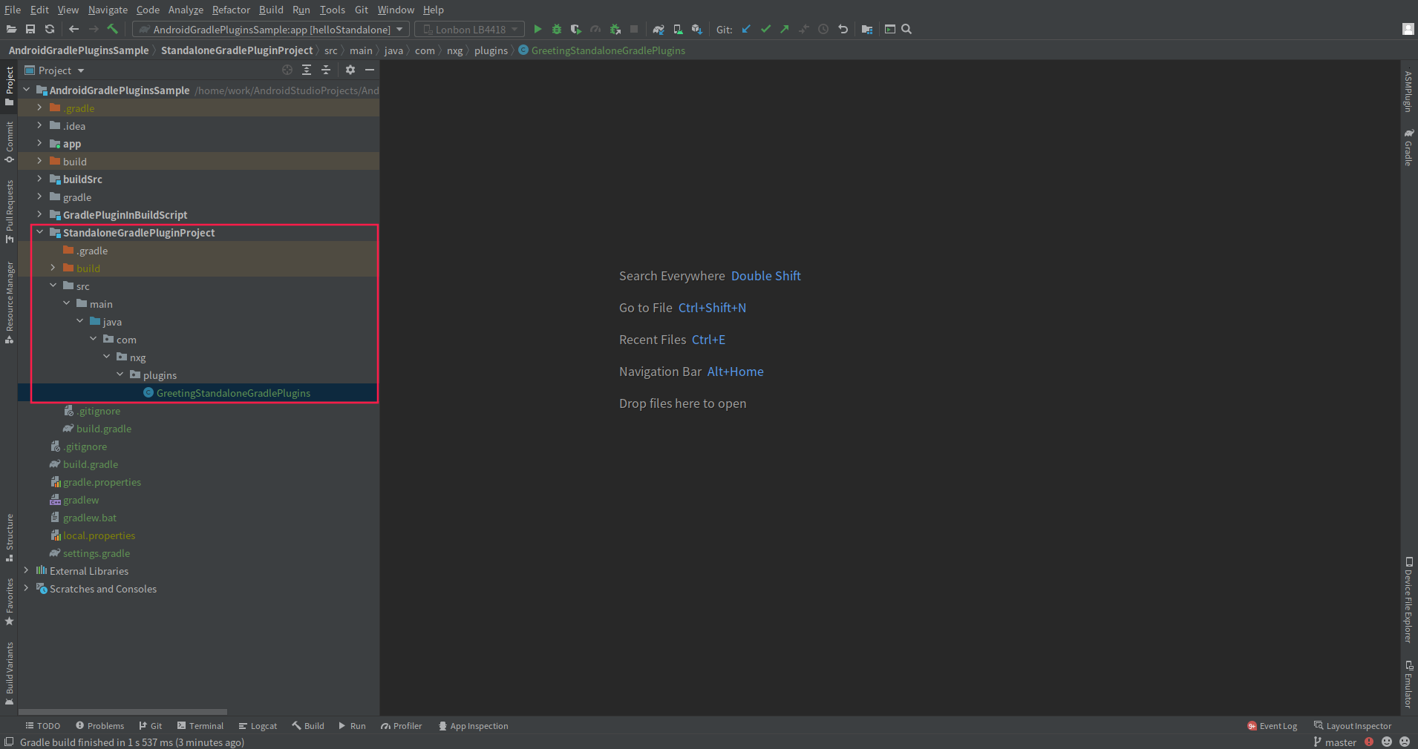Viewport: 1418px width, 749px height.
Task: Open the Refactor menu
Action: coord(231,10)
